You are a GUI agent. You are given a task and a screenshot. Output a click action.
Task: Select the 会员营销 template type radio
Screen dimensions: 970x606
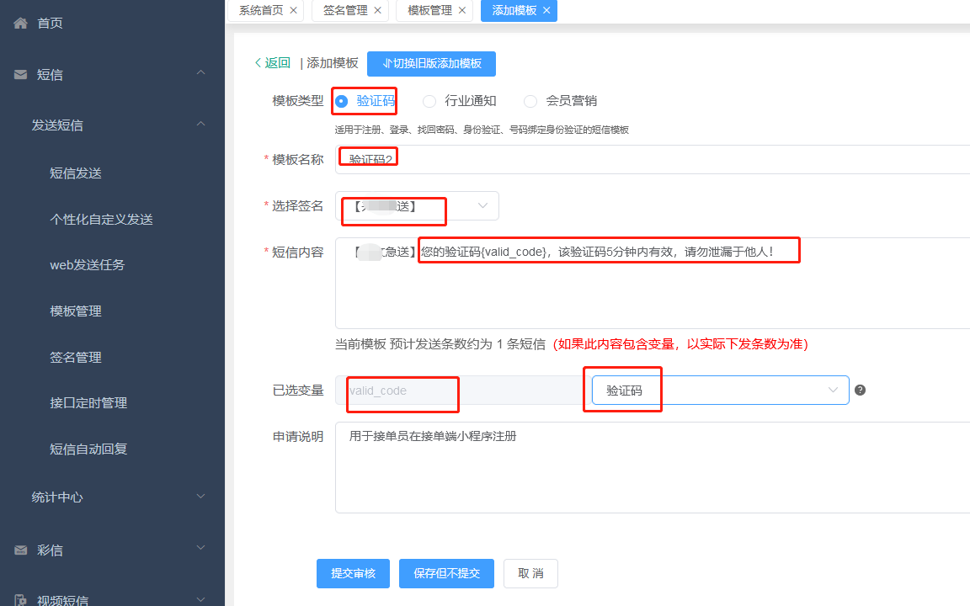(530, 101)
